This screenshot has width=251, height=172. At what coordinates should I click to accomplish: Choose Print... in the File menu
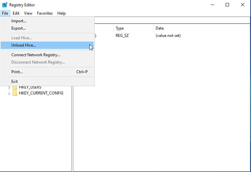coord(47,72)
